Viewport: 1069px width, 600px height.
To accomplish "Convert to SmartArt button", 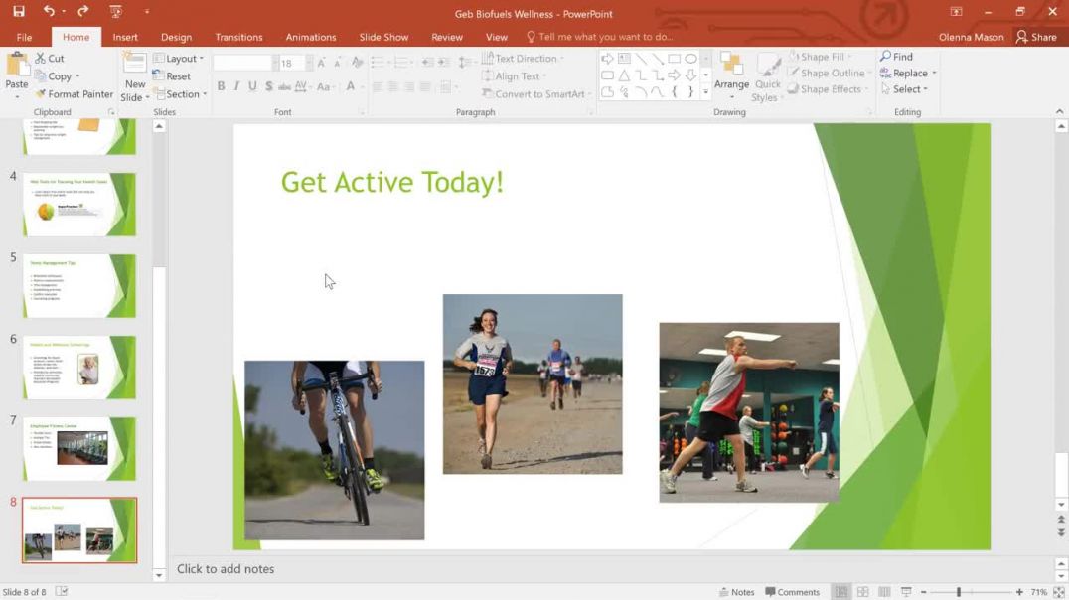I will click(x=535, y=94).
